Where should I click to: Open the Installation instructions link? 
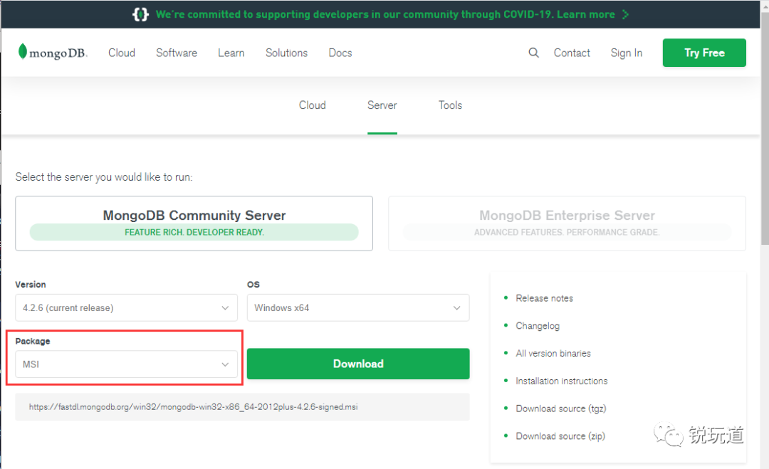pos(562,381)
